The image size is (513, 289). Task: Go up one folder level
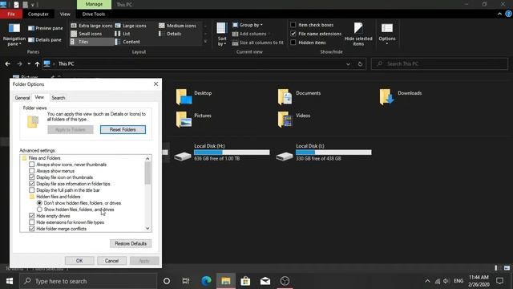tap(37, 64)
